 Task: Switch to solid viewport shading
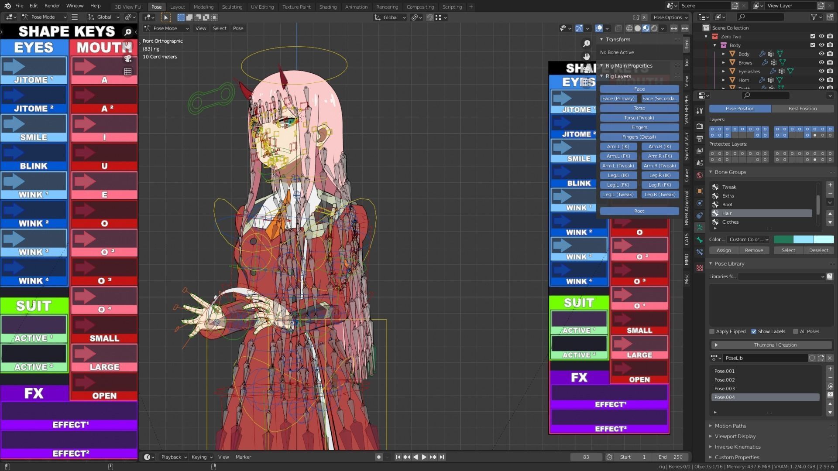click(x=638, y=28)
